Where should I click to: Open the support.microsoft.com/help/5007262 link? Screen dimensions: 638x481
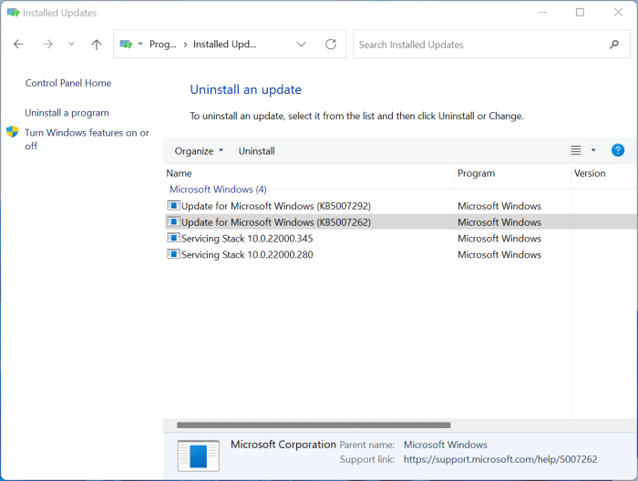click(500, 459)
